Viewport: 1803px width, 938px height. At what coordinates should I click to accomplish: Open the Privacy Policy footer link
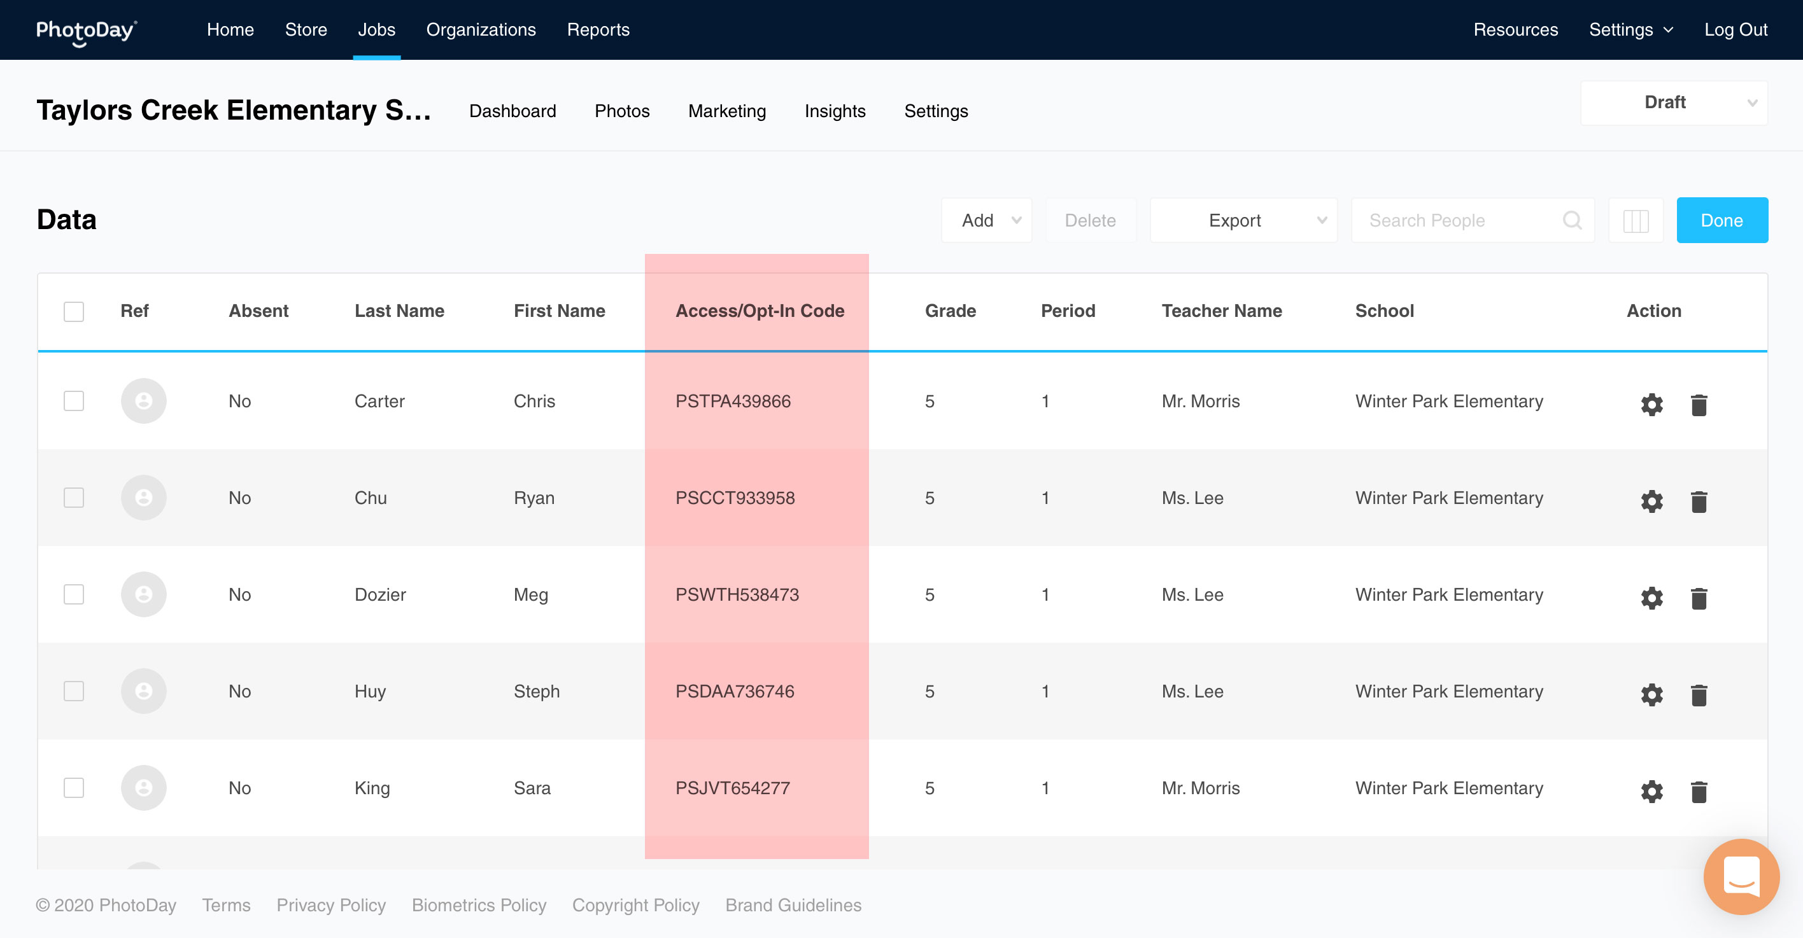click(330, 905)
